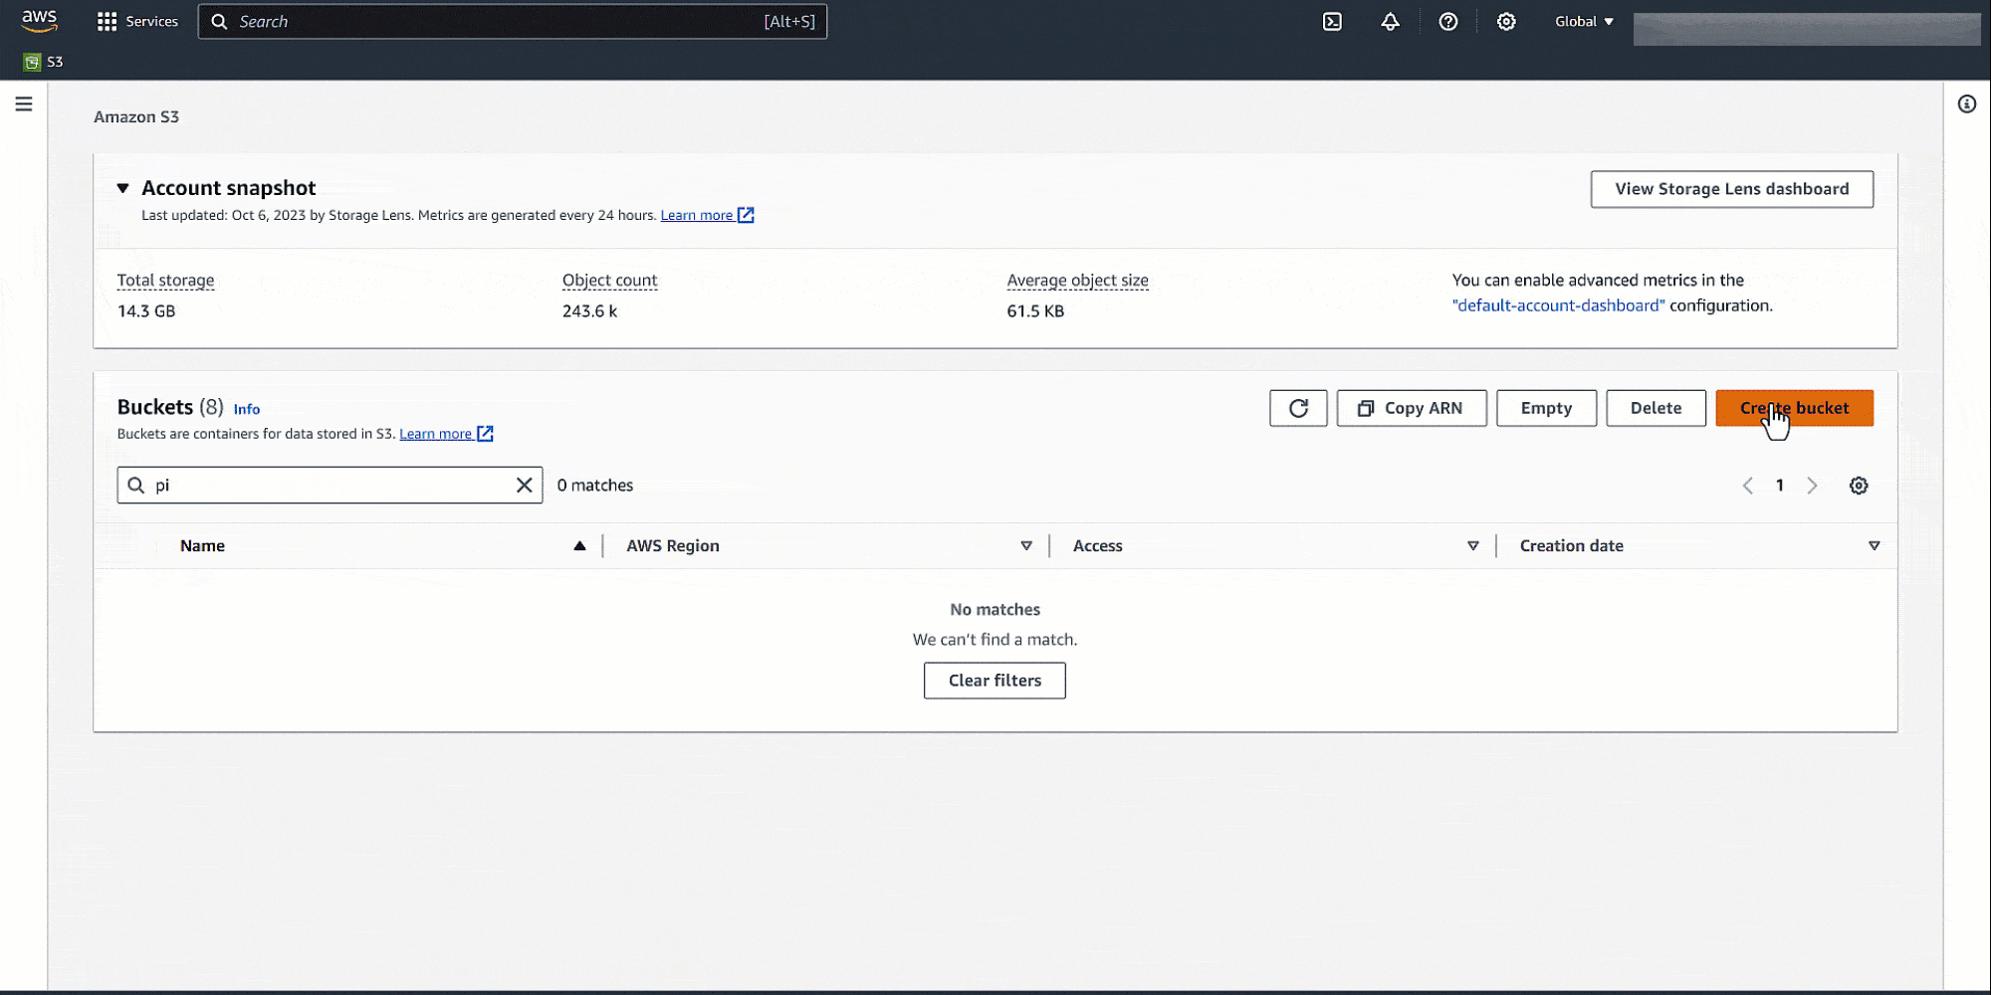Open the Services grid menu
Screen dimensions: 1991x995
(137, 21)
